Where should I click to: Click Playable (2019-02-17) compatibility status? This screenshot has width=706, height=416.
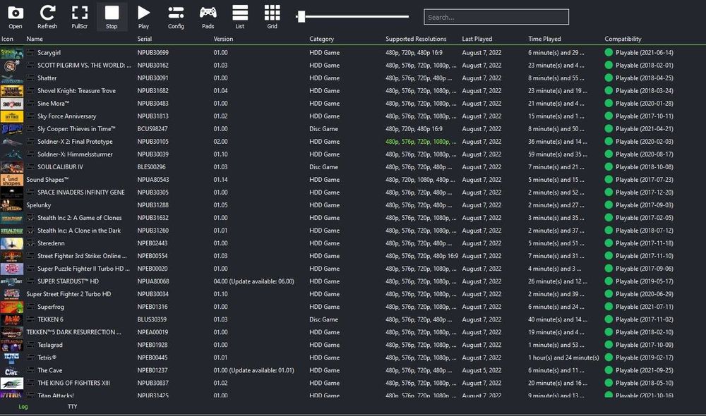click(645, 357)
